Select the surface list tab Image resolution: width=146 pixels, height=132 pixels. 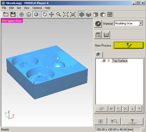click(x=98, y=54)
